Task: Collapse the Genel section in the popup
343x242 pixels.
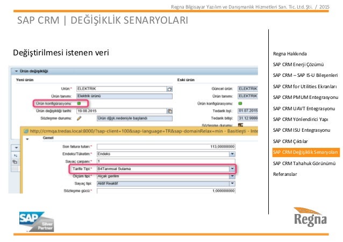Action: [x=27, y=139]
